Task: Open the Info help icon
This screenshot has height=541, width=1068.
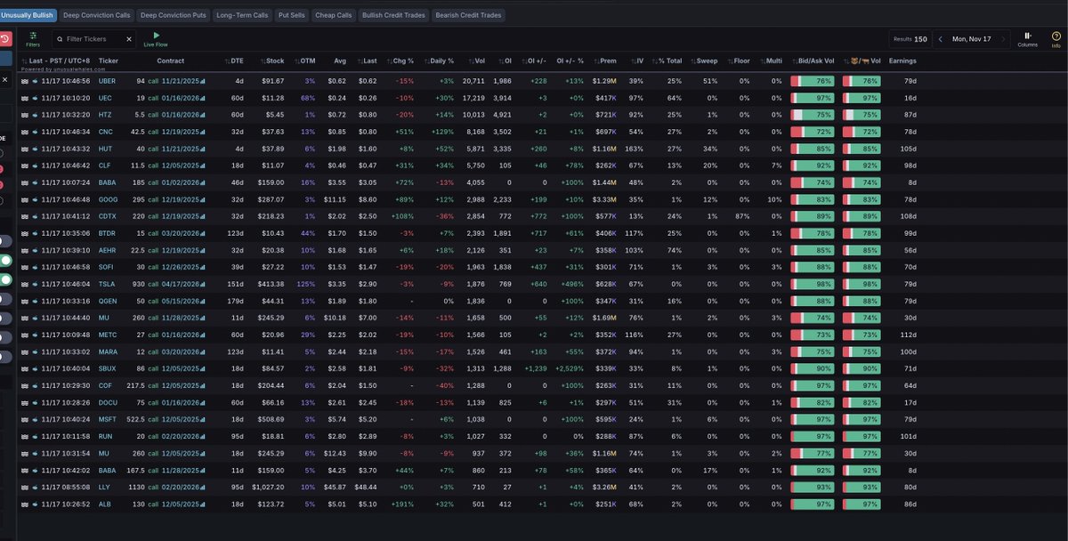Action: [x=1056, y=38]
